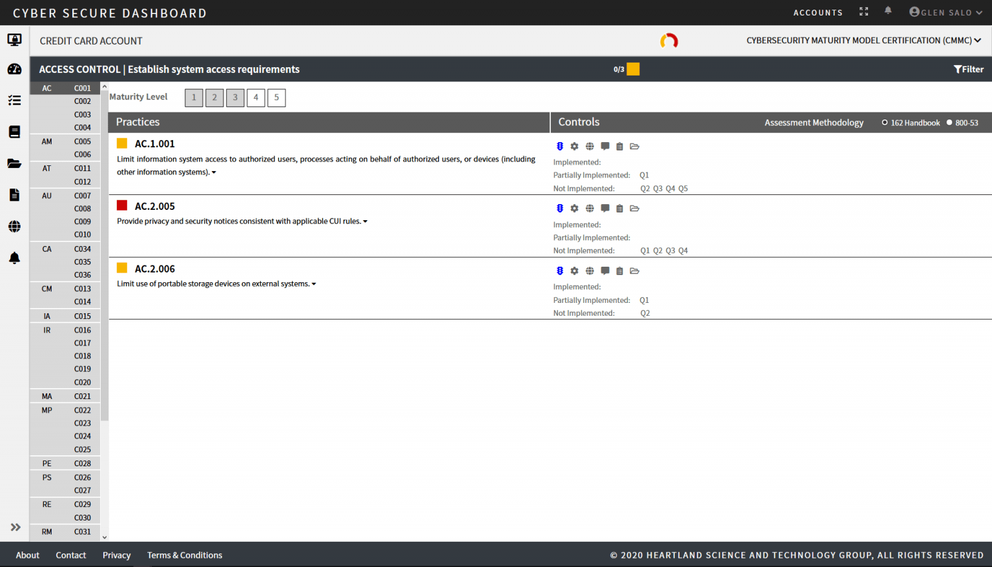Screen dimensions: 992x567
Task: Open the checklist tasks icon in sidebar
Action: click(14, 100)
